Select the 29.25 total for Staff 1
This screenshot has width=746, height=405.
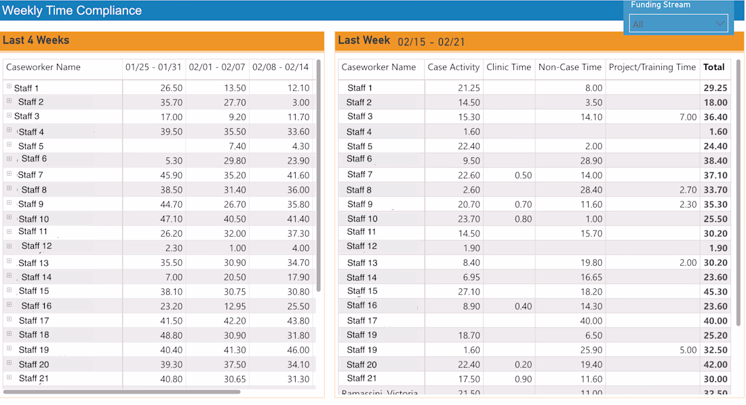715,88
